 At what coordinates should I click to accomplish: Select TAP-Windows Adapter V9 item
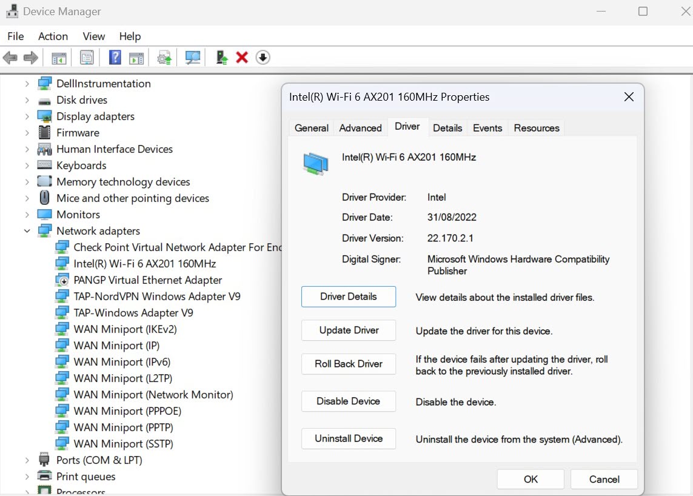point(133,313)
